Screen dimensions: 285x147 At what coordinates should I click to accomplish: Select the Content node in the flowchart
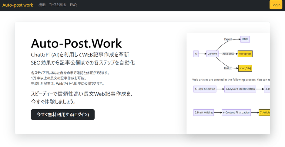tap(212, 54)
